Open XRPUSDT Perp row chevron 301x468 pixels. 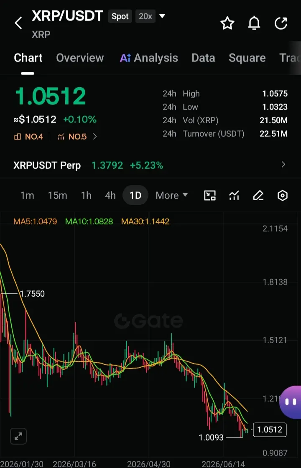coord(283,165)
